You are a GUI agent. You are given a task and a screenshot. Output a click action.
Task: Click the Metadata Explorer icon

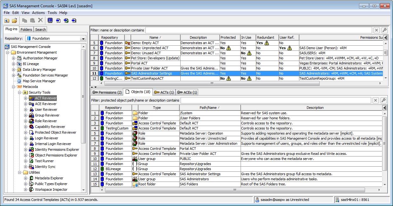click(31, 178)
